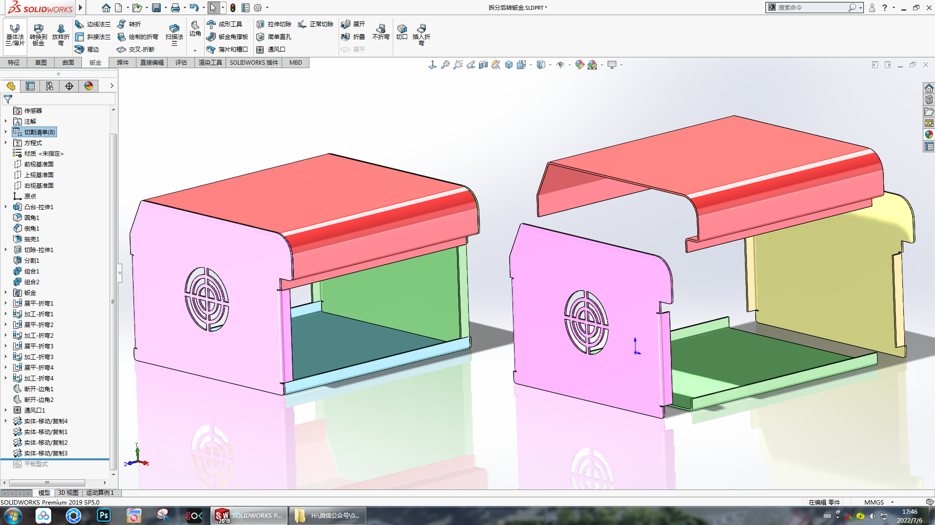Image resolution: width=935 pixels, height=525 pixels.
Task: Choose the 边线法兰 edge flange tool
Action: tap(93, 24)
